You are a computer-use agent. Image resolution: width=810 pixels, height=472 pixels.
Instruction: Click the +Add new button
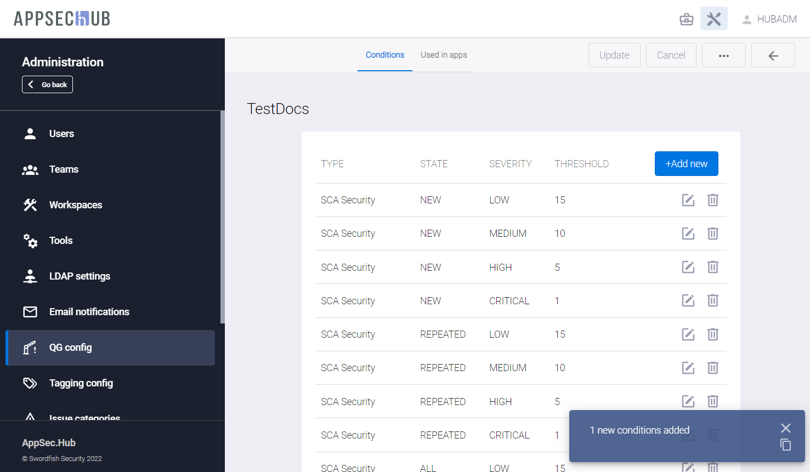[686, 164]
